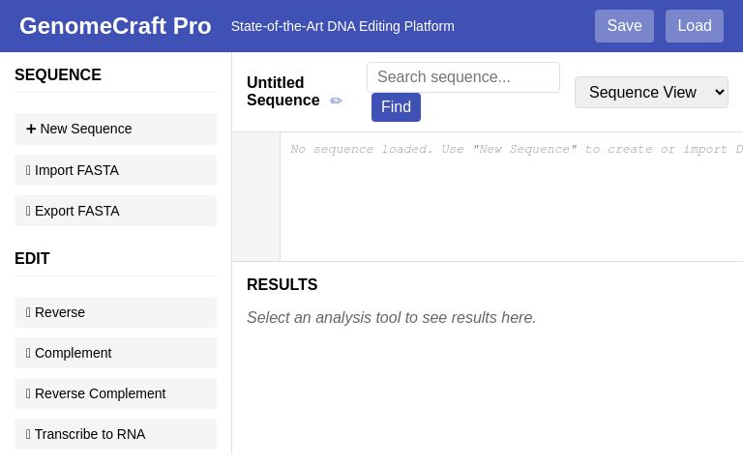
Task: Click the EDIT section header in sidebar
Action: (x=32, y=259)
